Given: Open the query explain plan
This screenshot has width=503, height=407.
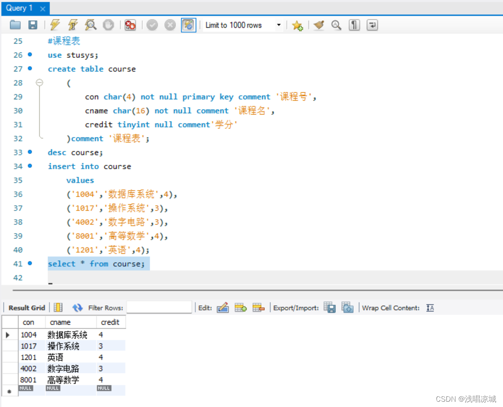Looking at the screenshot, I should [91, 25].
